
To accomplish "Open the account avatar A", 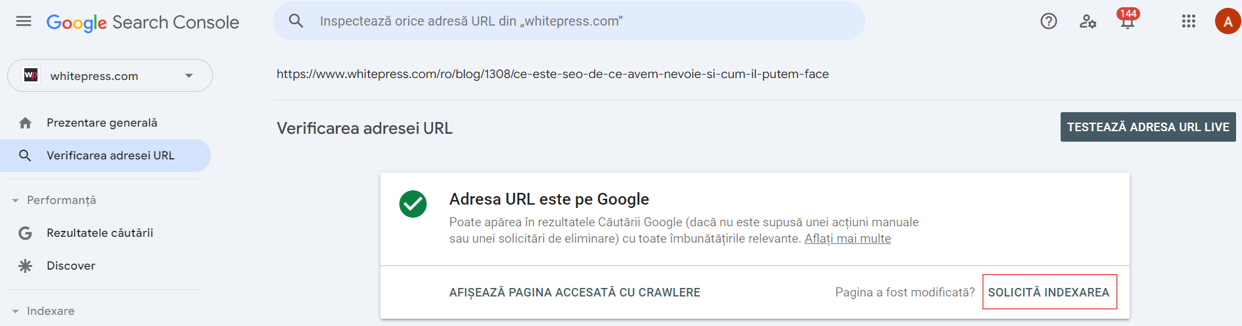I will click(1228, 22).
